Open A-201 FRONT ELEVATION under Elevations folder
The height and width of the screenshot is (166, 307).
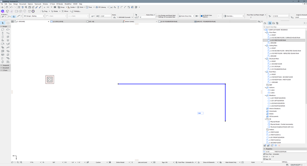point(278,98)
